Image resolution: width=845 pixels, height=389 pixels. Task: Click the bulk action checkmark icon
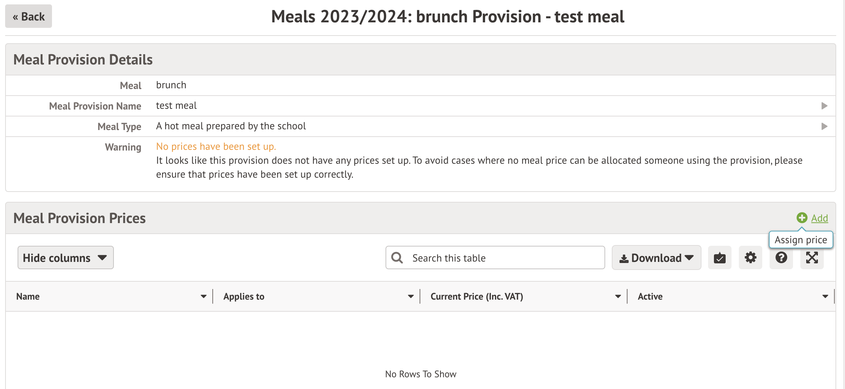719,258
